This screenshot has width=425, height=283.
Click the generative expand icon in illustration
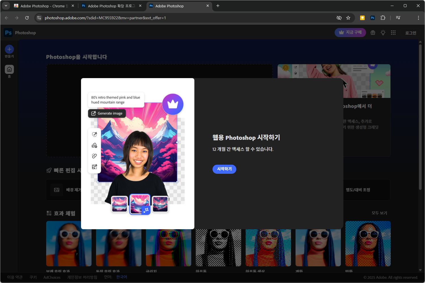pos(95,167)
